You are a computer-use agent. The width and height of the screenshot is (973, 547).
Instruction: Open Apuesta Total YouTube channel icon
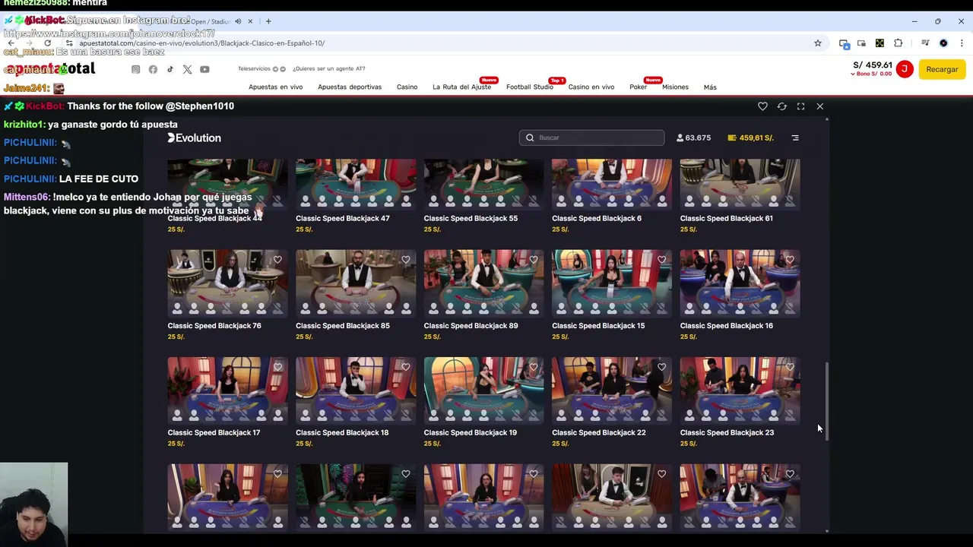[x=204, y=69]
